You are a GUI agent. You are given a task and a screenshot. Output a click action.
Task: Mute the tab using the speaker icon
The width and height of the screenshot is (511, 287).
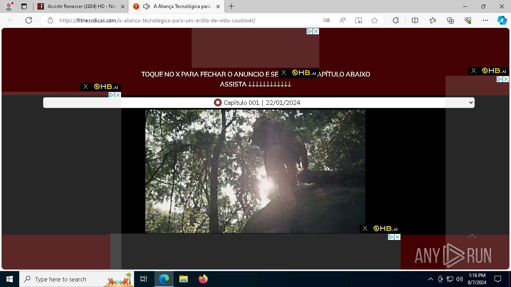147,6
